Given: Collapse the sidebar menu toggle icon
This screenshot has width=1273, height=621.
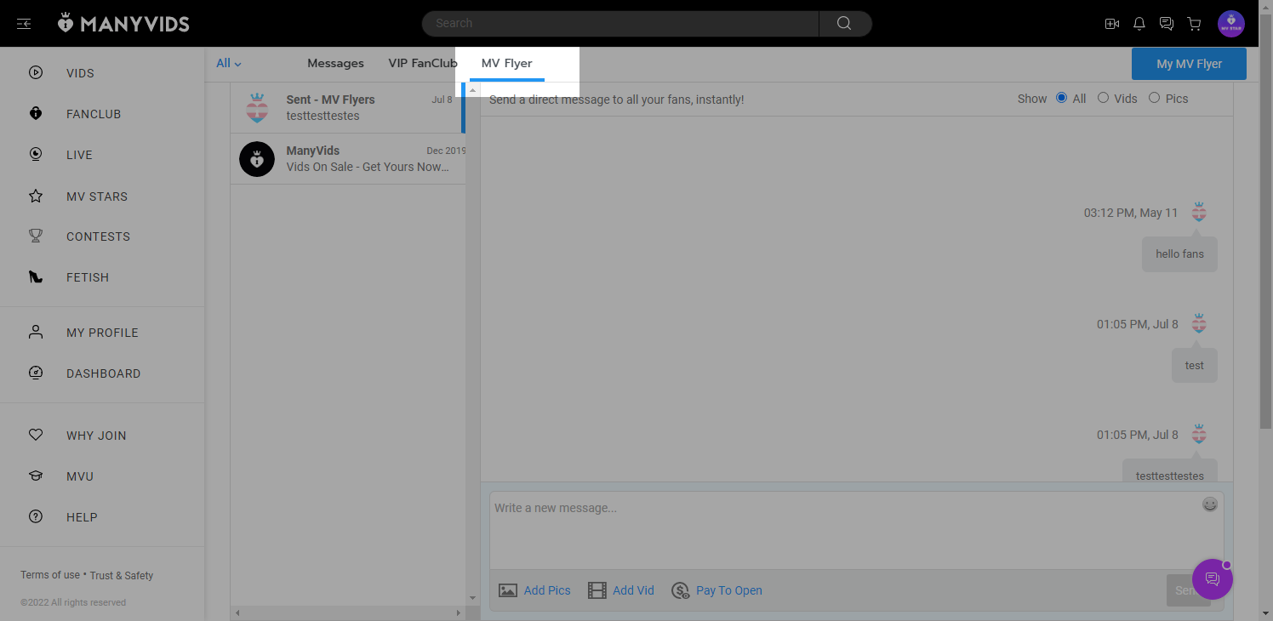Looking at the screenshot, I should [24, 24].
